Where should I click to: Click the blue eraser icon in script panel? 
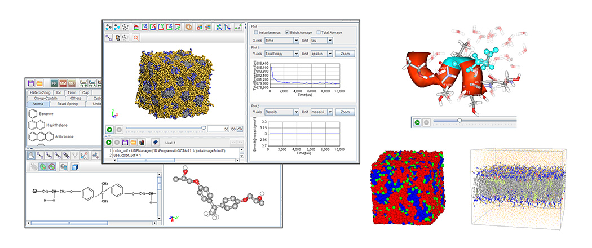point(155,143)
